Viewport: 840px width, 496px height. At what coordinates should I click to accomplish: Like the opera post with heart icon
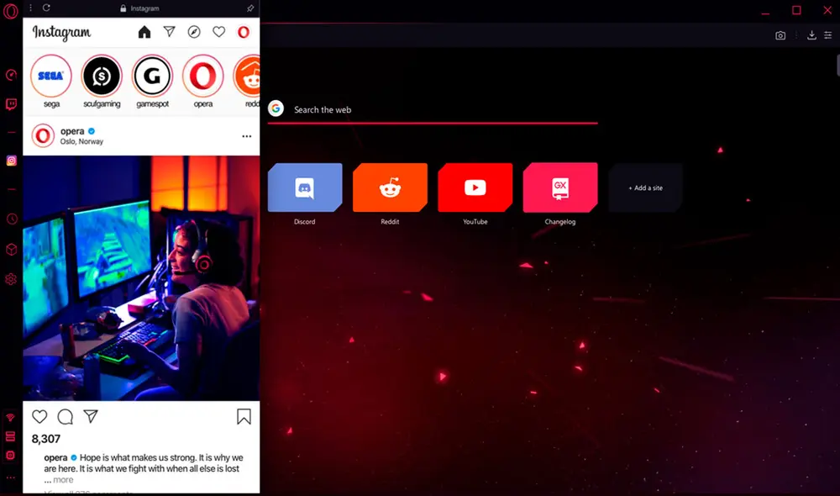tap(39, 416)
